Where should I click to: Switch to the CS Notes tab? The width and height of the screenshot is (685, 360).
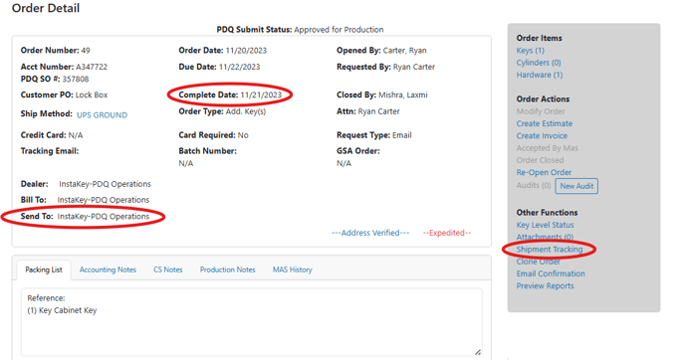167,270
